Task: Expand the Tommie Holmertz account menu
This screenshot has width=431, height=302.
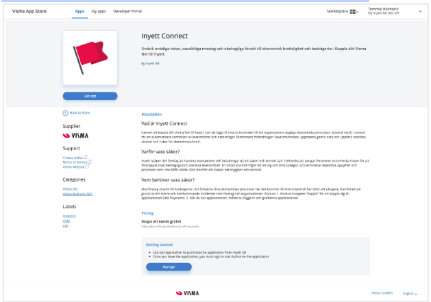Action: click(395, 11)
